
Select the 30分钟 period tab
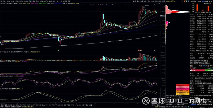21,1
